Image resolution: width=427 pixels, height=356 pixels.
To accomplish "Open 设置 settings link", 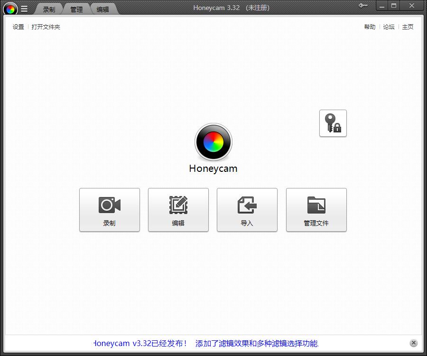I will click(x=18, y=27).
